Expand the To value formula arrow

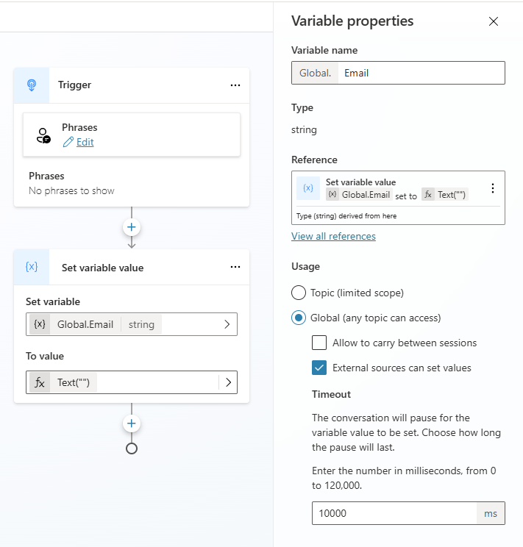[228, 382]
